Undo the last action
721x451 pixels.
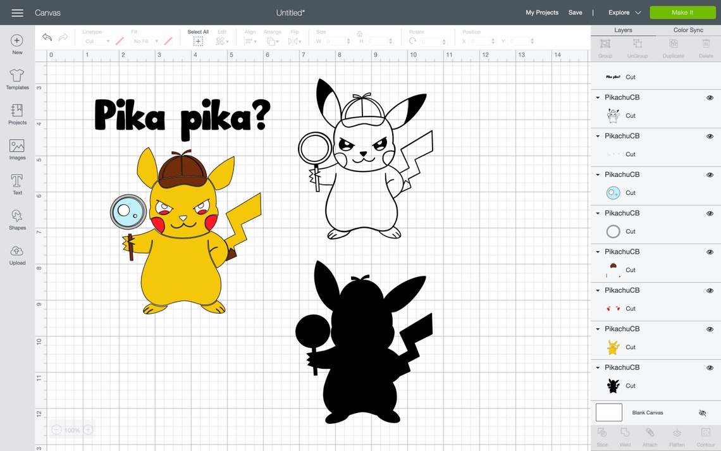pyautogui.click(x=47, y=37)
